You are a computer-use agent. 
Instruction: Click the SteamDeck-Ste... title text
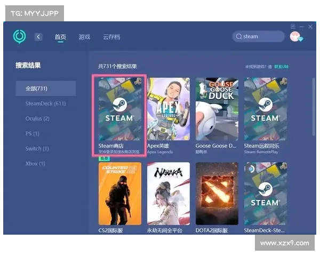point(265,231)
